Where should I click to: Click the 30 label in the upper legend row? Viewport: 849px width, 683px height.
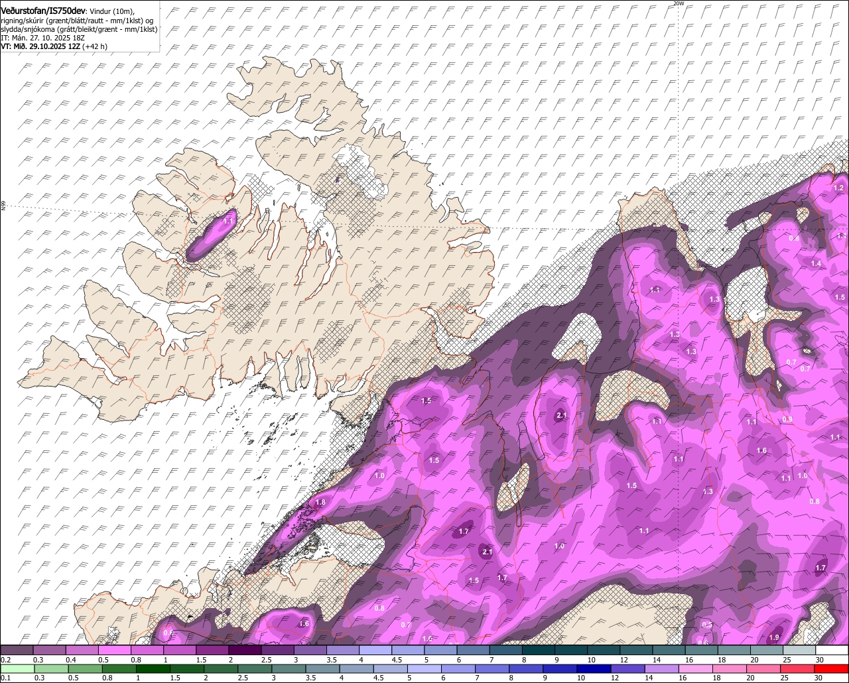click(820, 660)
